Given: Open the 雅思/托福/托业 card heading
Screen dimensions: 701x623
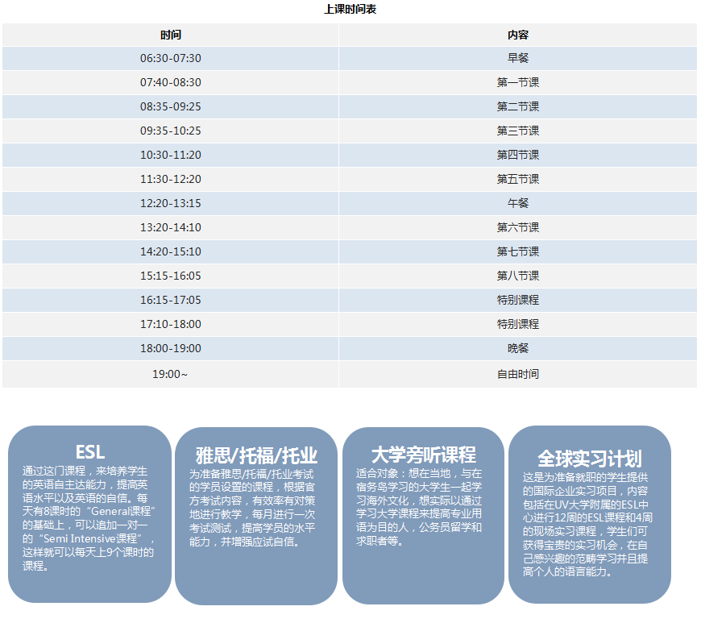Looking at the screenshot, I should coord(256,455).
